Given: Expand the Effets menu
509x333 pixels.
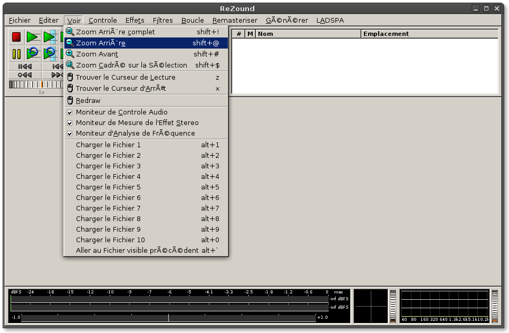Looking at the screenshot, I should pos(135,21).
